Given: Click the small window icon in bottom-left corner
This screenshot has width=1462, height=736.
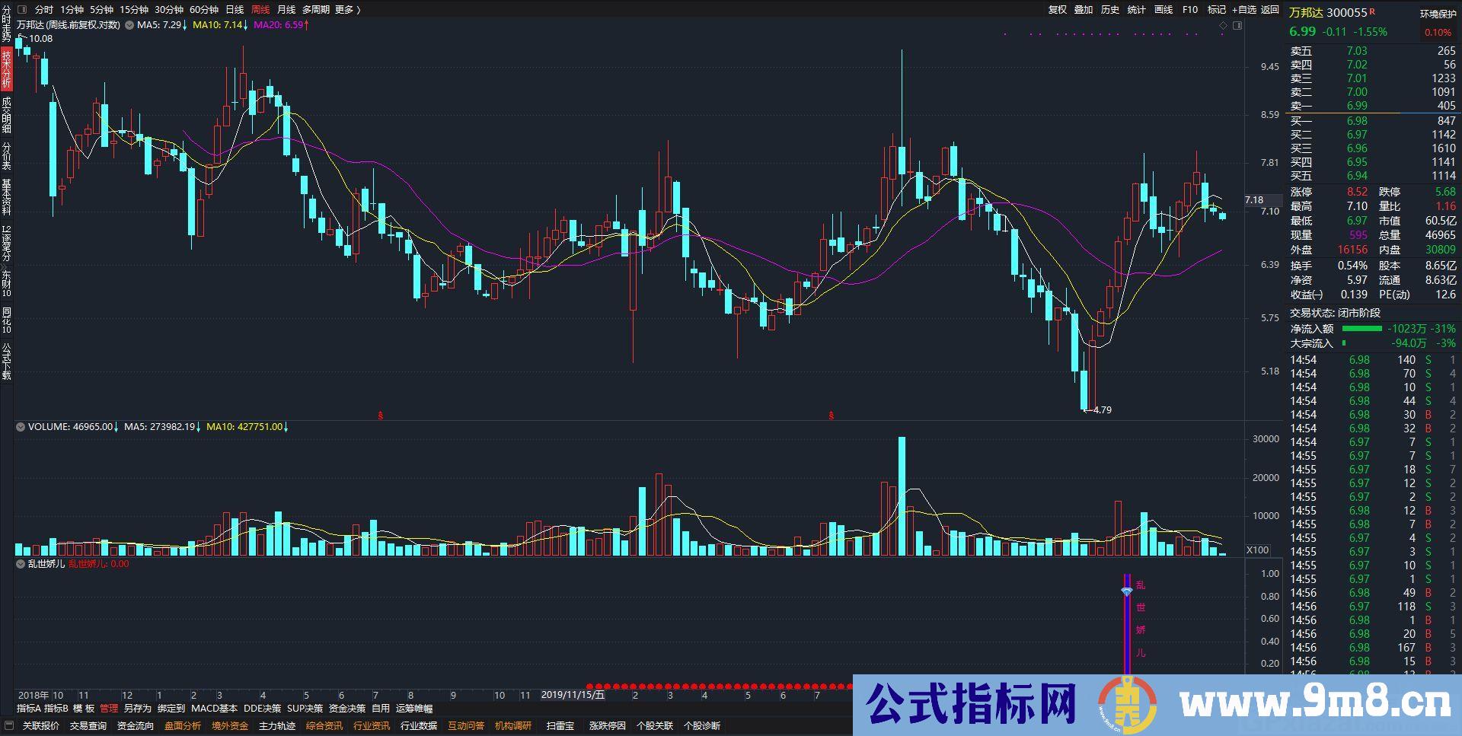Looking at the screenshot, I should coord(8,726).
